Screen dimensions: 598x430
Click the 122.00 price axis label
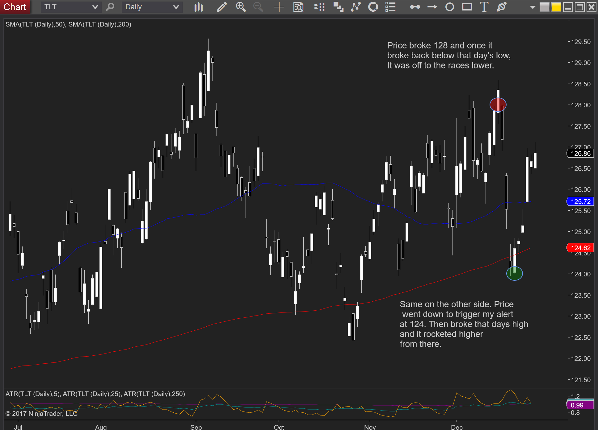[581, 359]
